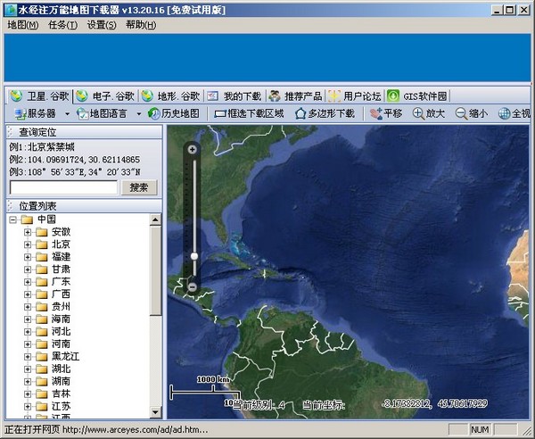This screenshot has width=535, height=439.
Task: Open the 地图语言 map language dropdown
Action: [109, 113]
